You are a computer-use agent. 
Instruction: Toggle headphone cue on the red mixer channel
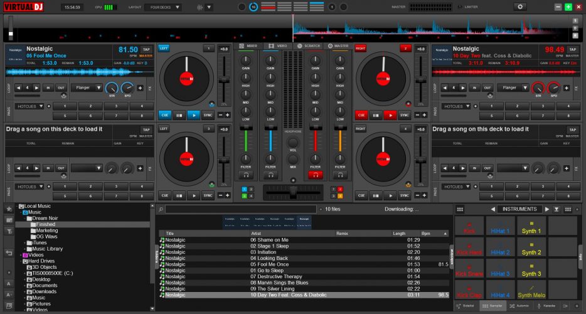pos(316,175)
